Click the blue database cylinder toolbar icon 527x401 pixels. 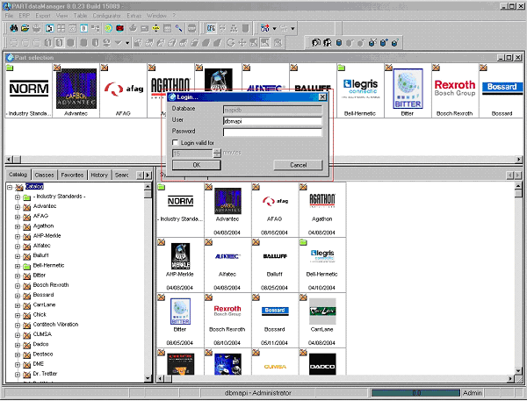(x=339, y=43)
